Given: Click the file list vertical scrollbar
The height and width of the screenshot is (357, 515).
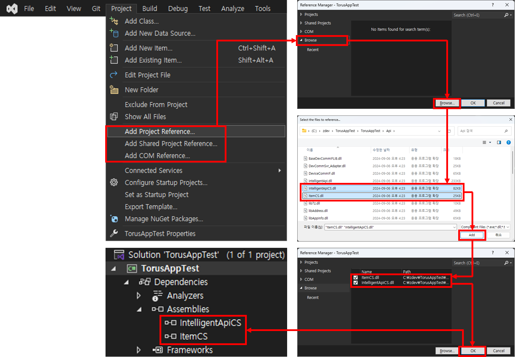Looking at the screenshot, I should pyautogui.click(x=513, y=162).
